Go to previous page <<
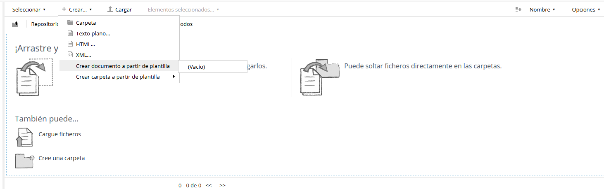Screen dimensions: 604x189 tap(209, 185)
